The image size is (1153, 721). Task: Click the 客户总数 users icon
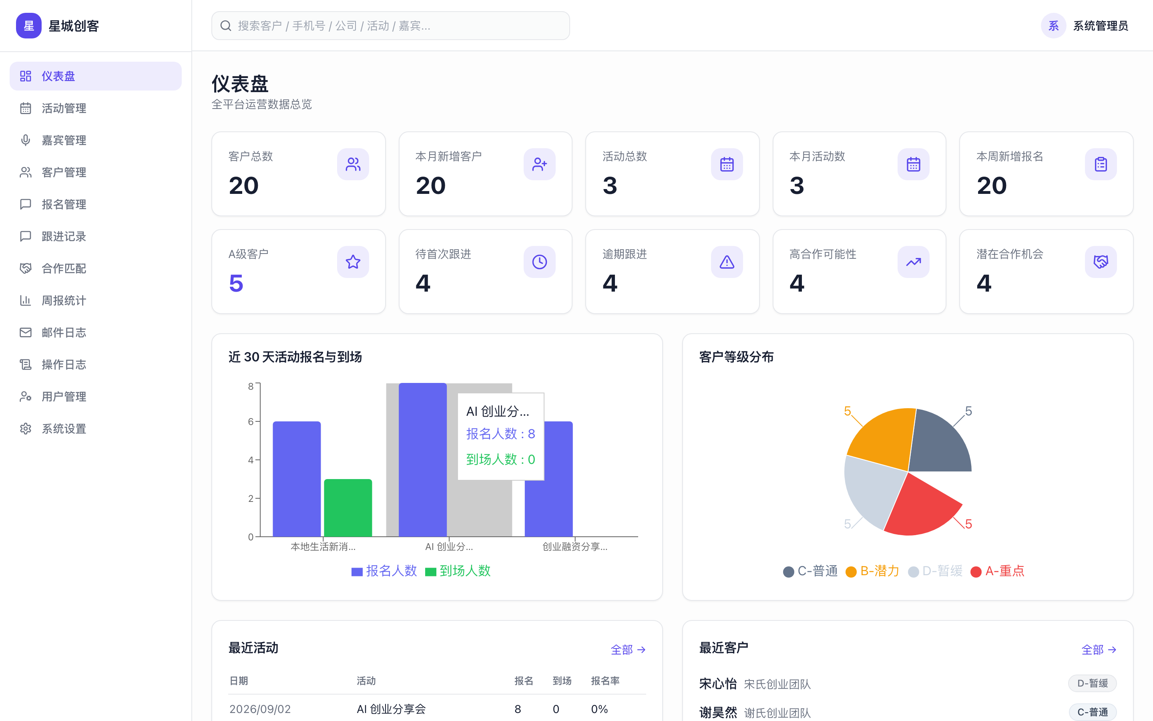[x=353, y=165]
